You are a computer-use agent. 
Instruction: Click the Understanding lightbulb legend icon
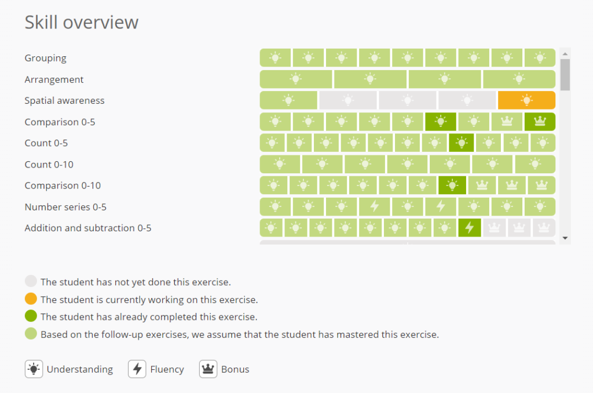tap(34, 369)
